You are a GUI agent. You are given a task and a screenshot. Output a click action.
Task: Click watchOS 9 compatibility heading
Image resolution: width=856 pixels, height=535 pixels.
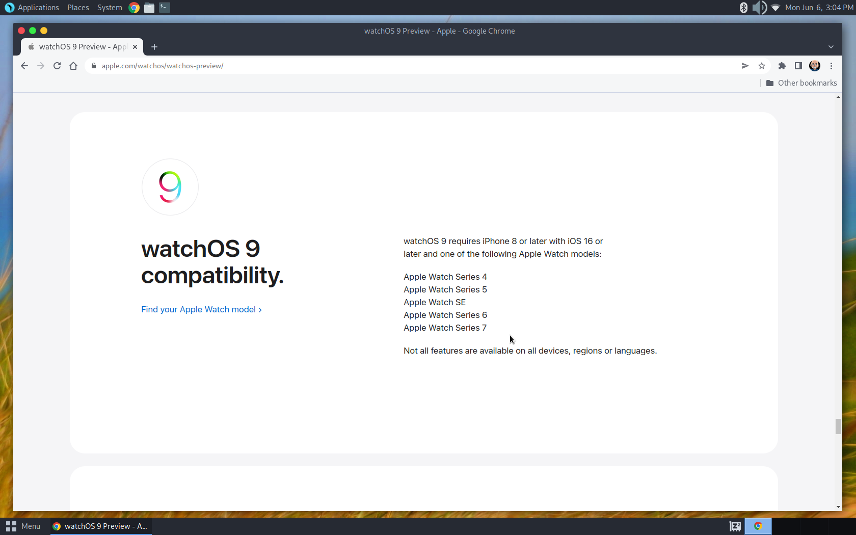[212, 262]
